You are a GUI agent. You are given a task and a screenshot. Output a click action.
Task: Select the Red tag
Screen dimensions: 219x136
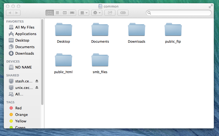coord(22,108)
